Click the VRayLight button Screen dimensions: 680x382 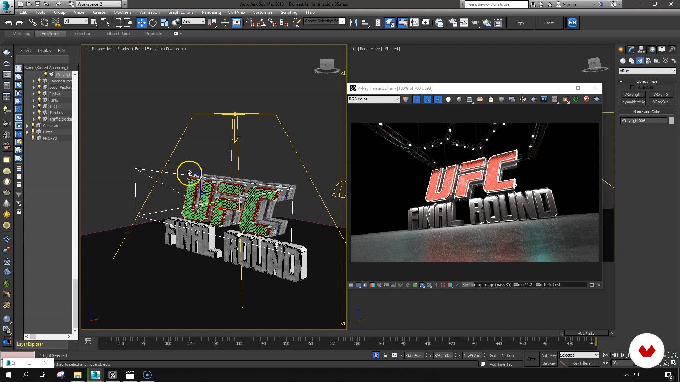(633, 94)
